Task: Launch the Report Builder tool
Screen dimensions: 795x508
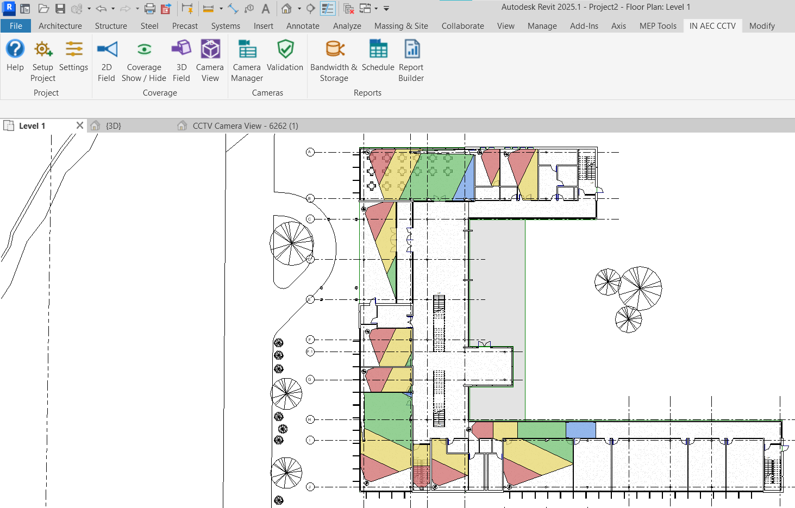Action: (411, 61)
